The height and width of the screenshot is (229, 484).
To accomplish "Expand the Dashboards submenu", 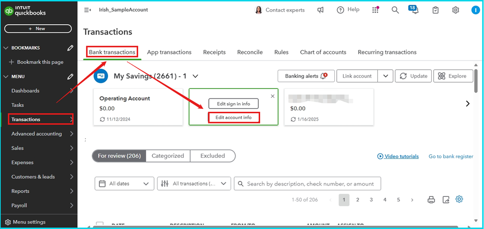I will [71, 91].
